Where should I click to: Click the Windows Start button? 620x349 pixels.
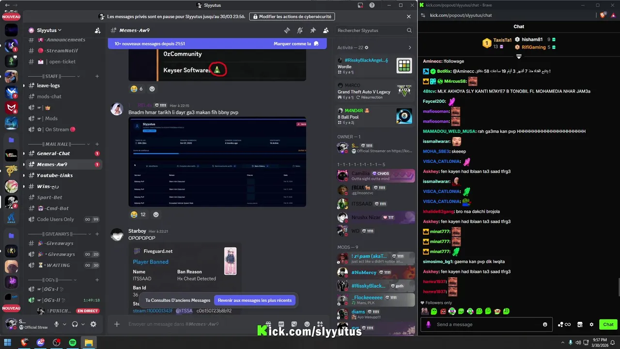(x=9, y=343)
